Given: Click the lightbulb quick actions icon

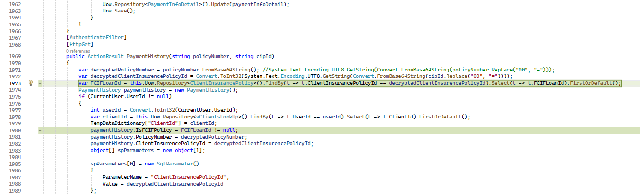Looking at the screenshot, I should [30, 83].
